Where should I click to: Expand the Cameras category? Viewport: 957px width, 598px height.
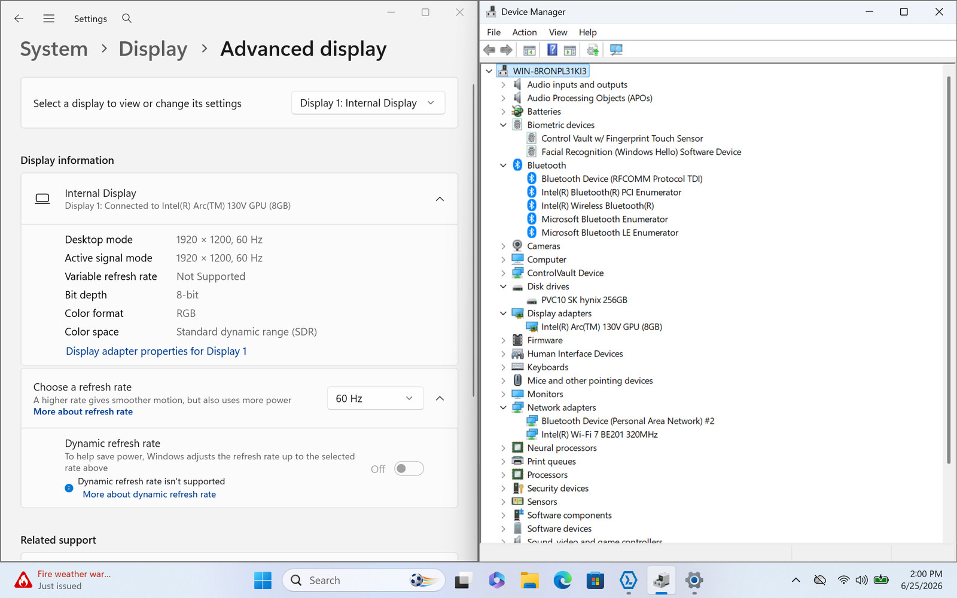pyautogui.click(x=503, y=246)
